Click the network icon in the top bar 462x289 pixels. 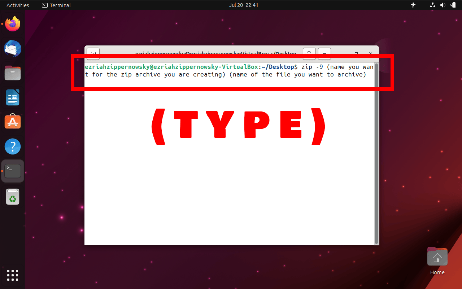pyautogui.click(x=432, y=5)
